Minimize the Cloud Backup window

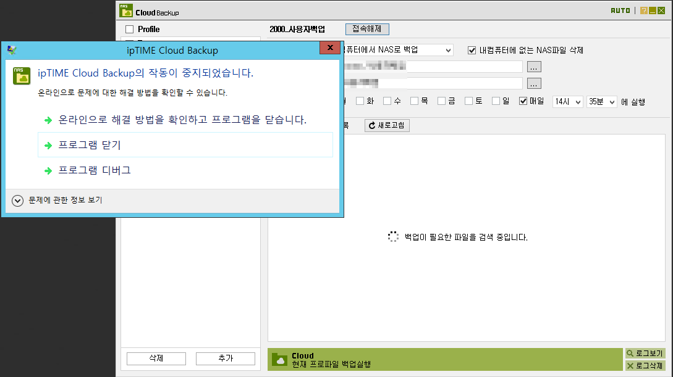point(653,10)
